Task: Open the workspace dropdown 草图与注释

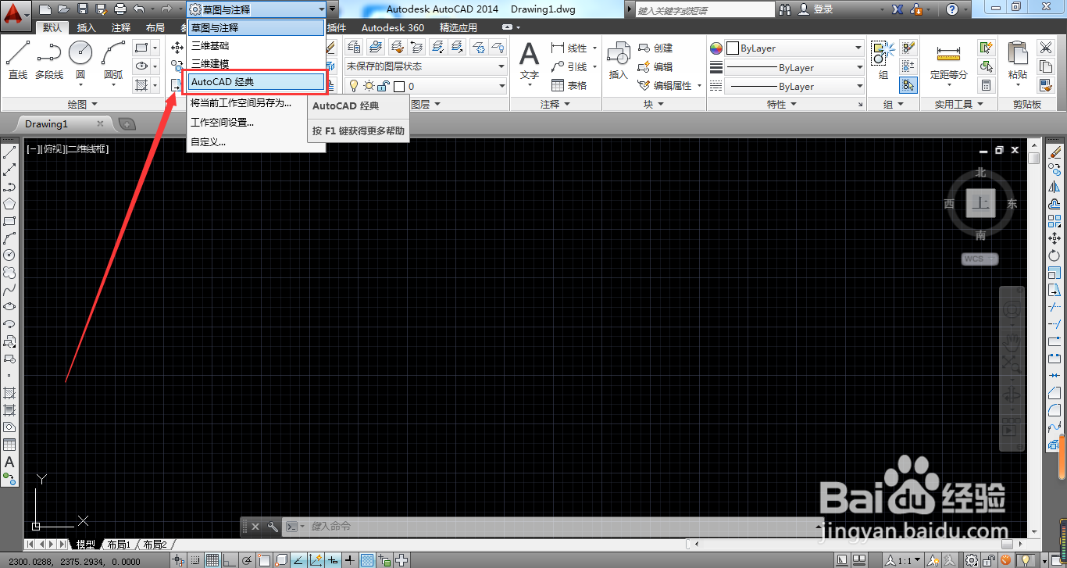Action: [x=256, y=9]
